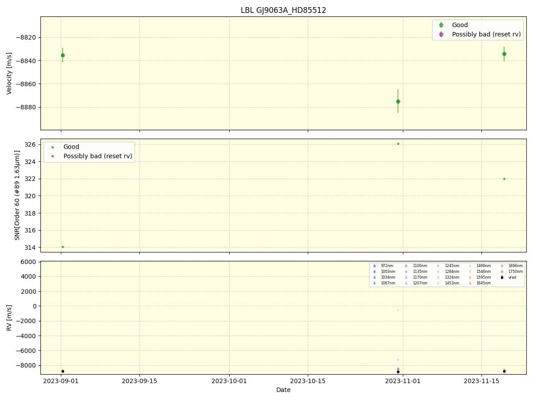Click the 2023-10-01 date tick label
The height and width of the screenshot is (400, 533).
click(x=229, y=381)
